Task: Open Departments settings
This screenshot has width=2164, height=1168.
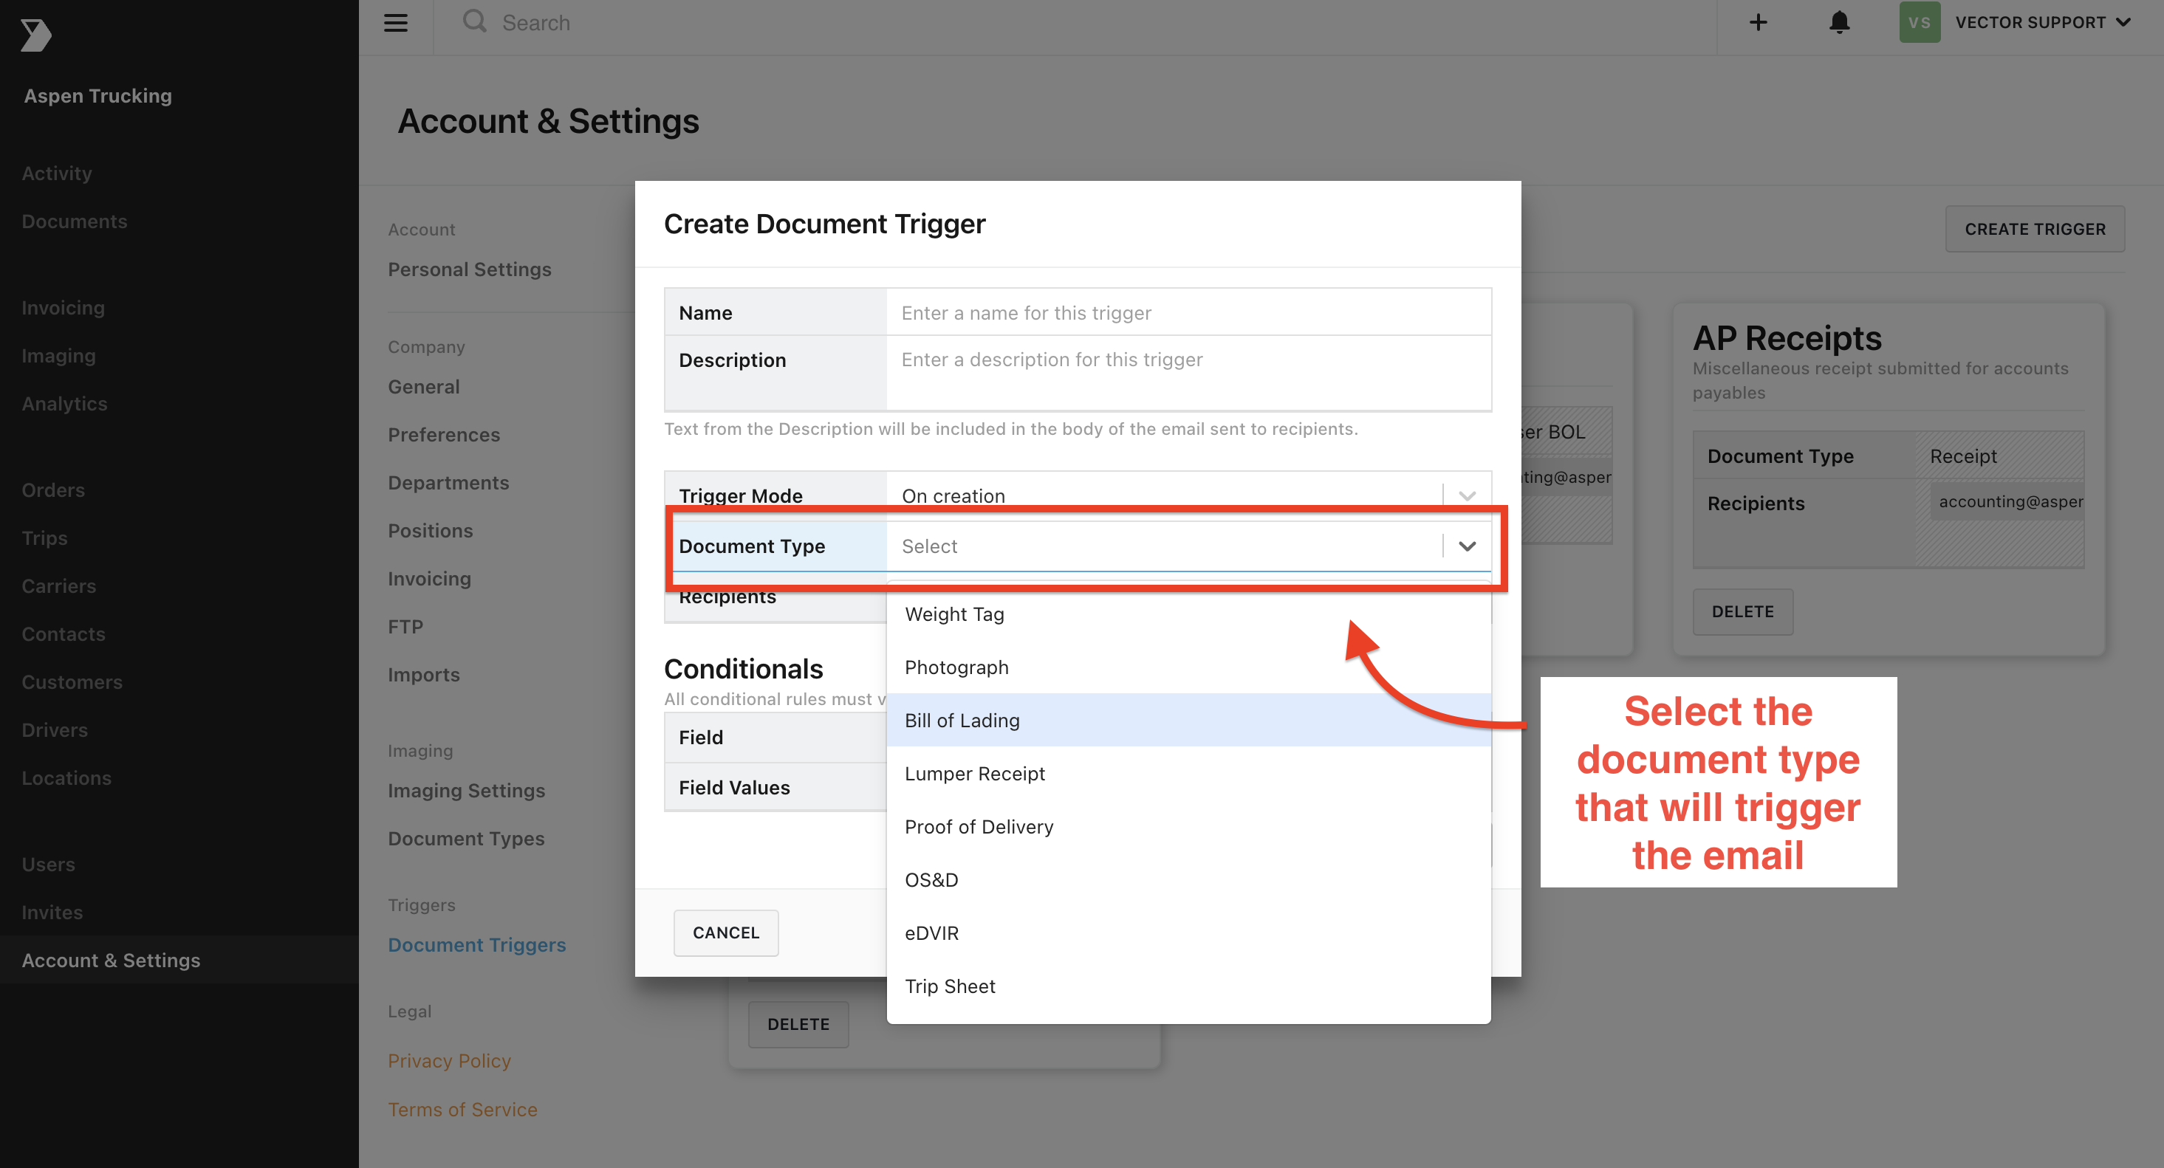Action: click(x=448, y=482)
